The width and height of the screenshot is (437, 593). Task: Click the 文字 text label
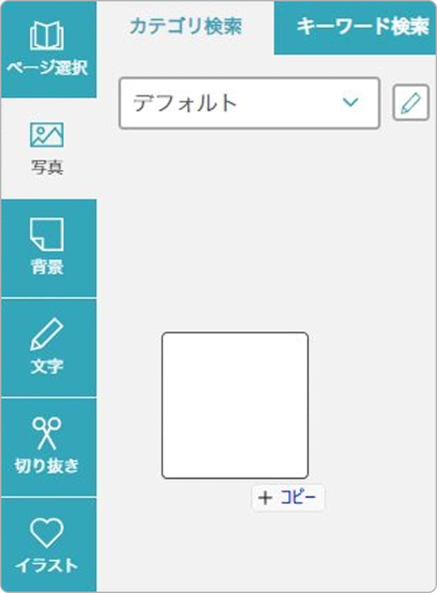click(47, 367)
